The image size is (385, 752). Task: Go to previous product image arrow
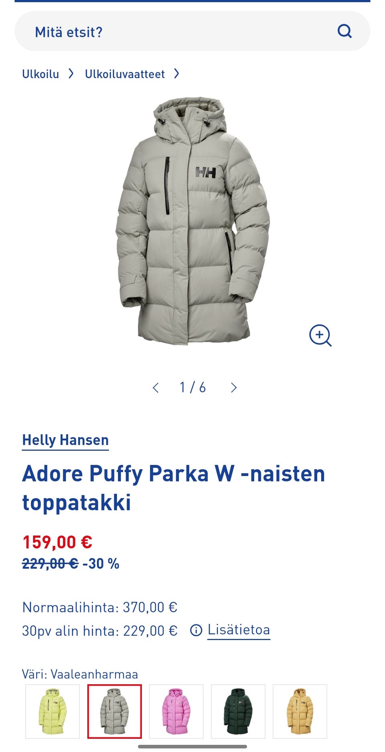[x=156, y=387]
